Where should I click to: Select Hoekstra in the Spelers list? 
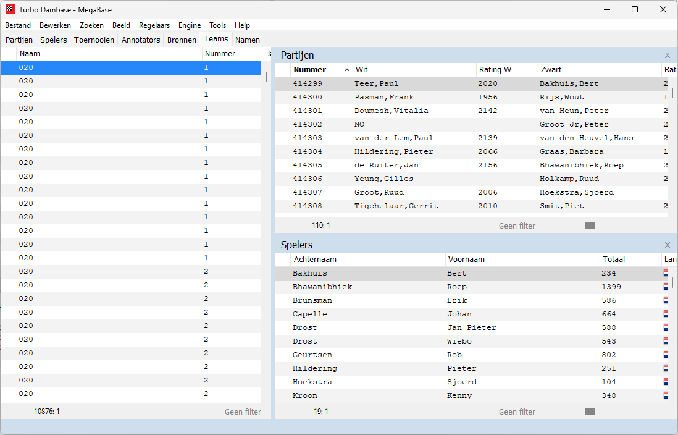471,382
